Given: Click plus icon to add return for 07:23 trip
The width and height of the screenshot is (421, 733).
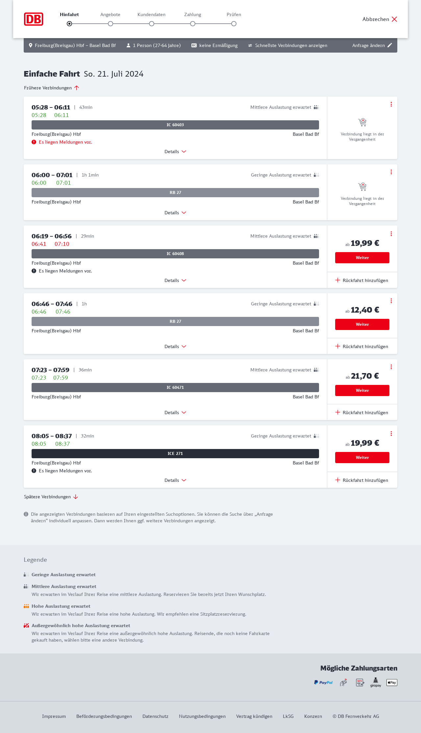Looking at the screenshot, I should point(338,412).
